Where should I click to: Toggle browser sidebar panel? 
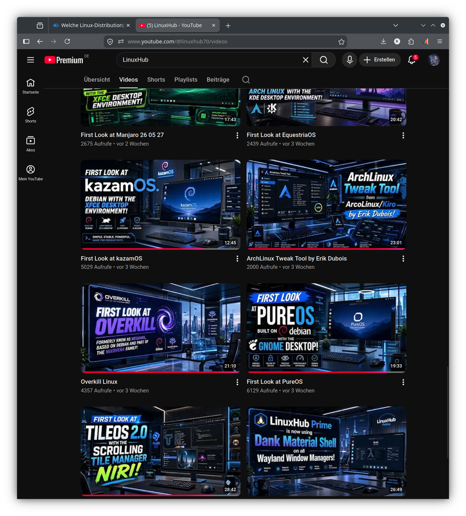tap(26, 41)
